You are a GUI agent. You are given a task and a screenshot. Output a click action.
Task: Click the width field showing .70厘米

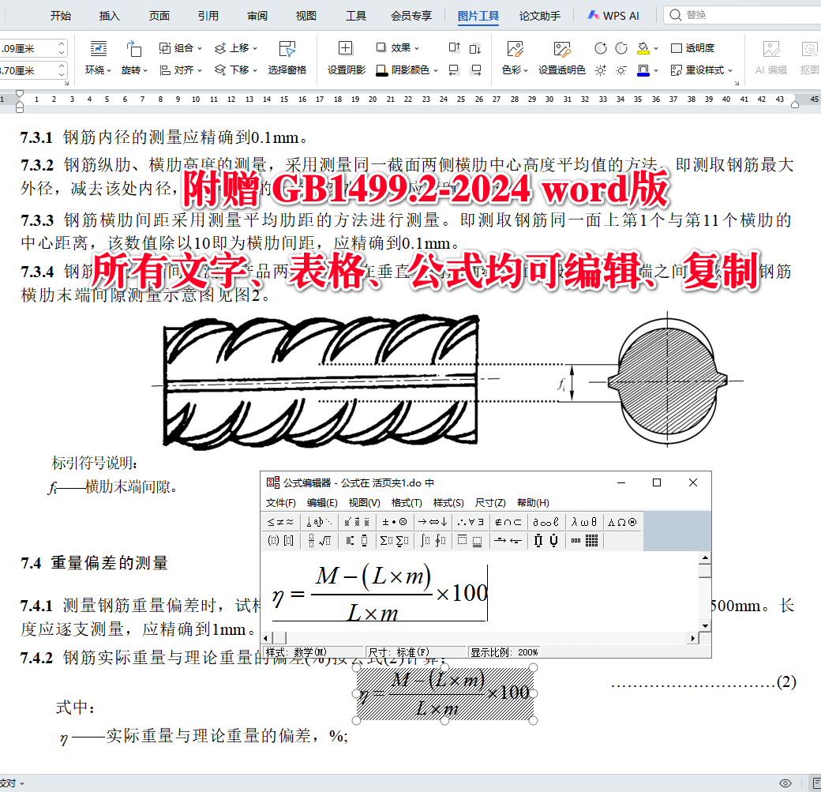coord(27,70)
